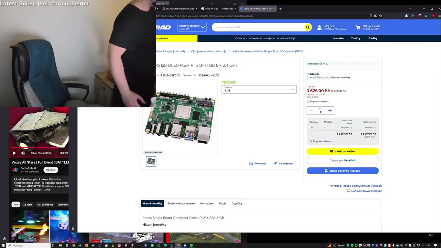This screenshot has width=441, height=248.
Task: Expand video description with ...více
Action: (x=47, y=190)
